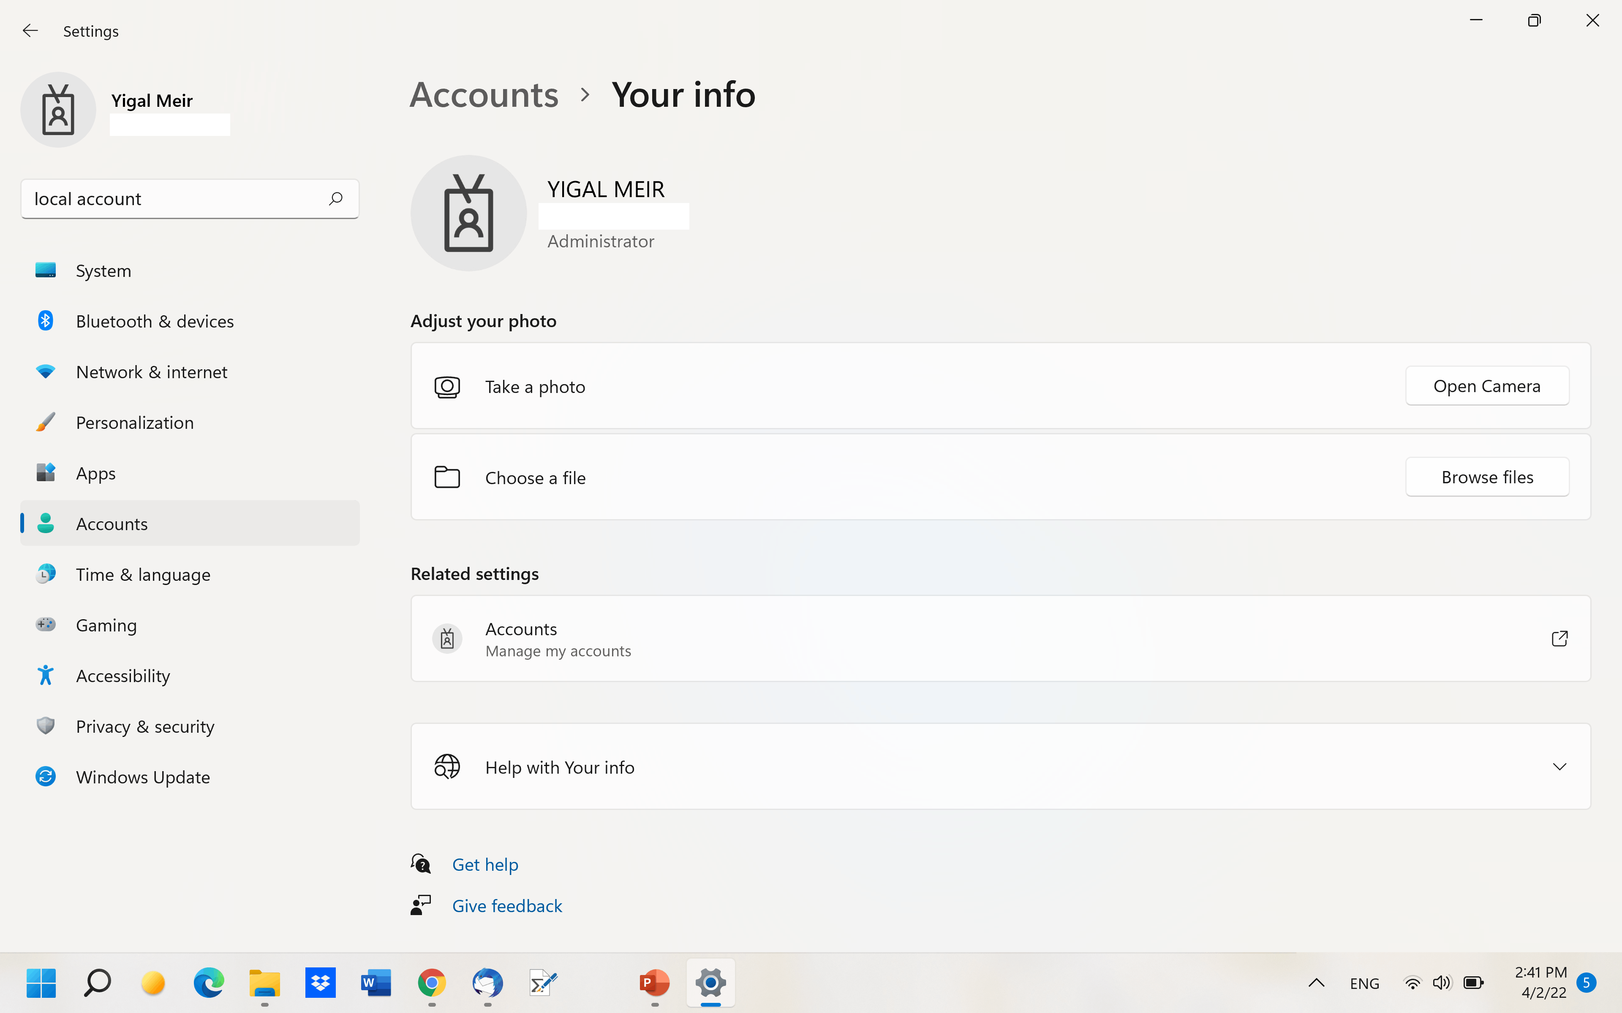1622x1013 pixels.
Task: Click the Get help chat icon
Action: point(421,864)
